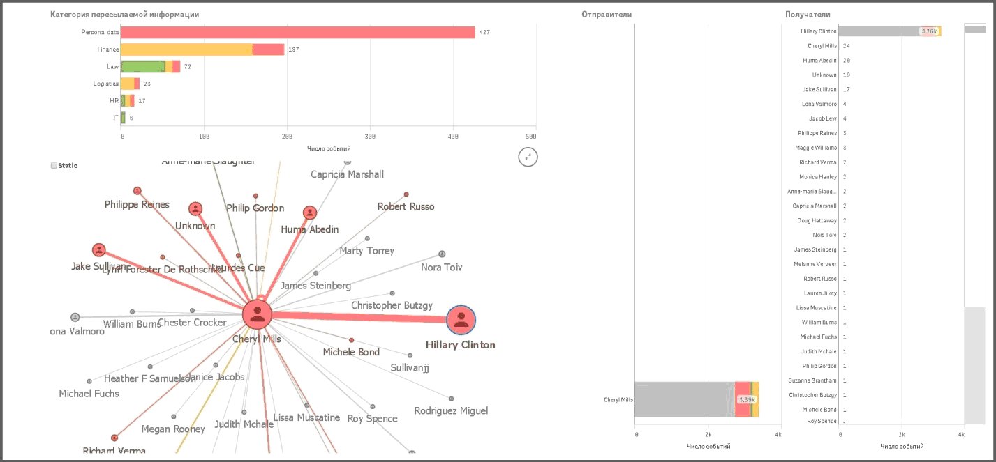Select the Personal data bar
This screenshot has width=996, height=462.
coord(297,32)
